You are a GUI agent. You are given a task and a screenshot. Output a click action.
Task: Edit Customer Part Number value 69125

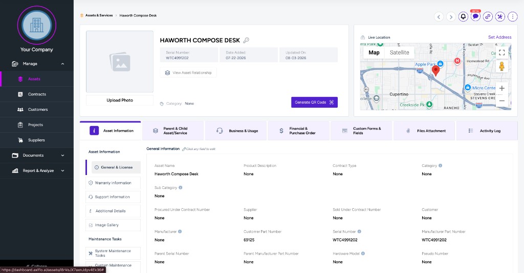coord(249,240)
